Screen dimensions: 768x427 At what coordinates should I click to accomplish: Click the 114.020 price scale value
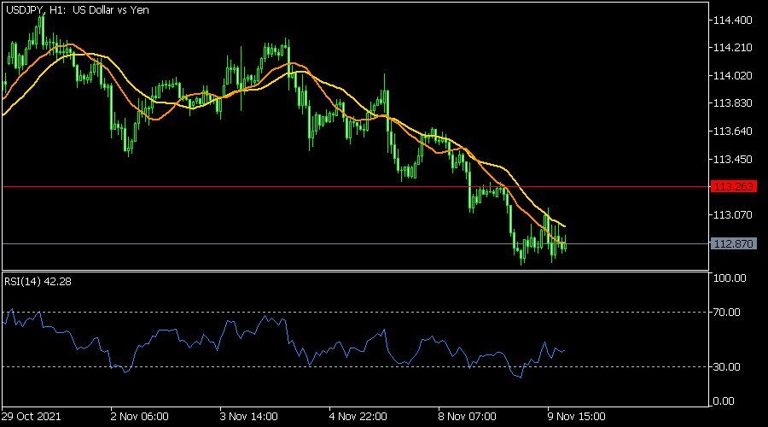point(733,75)
